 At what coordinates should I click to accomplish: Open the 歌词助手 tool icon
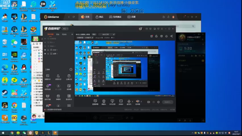69,97
